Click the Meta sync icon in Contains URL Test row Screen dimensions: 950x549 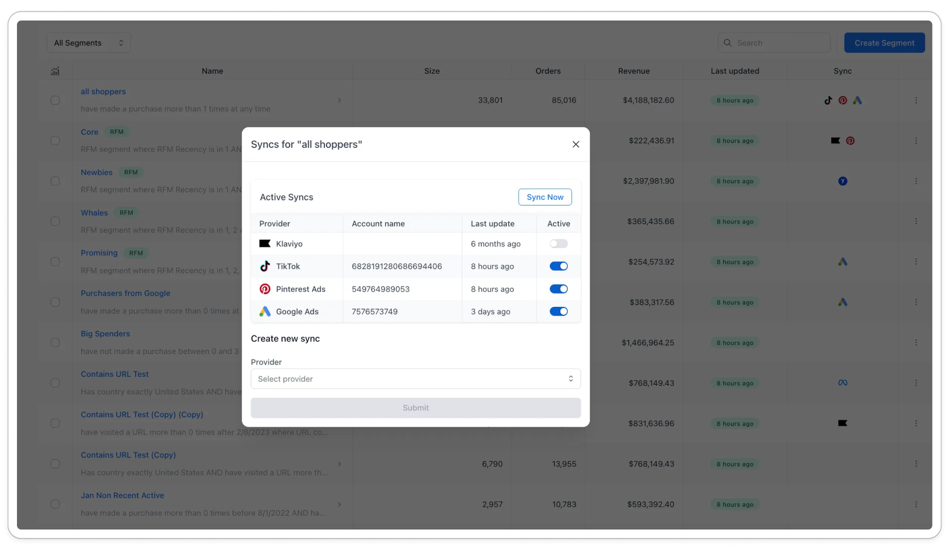click(x=842, y=383)
